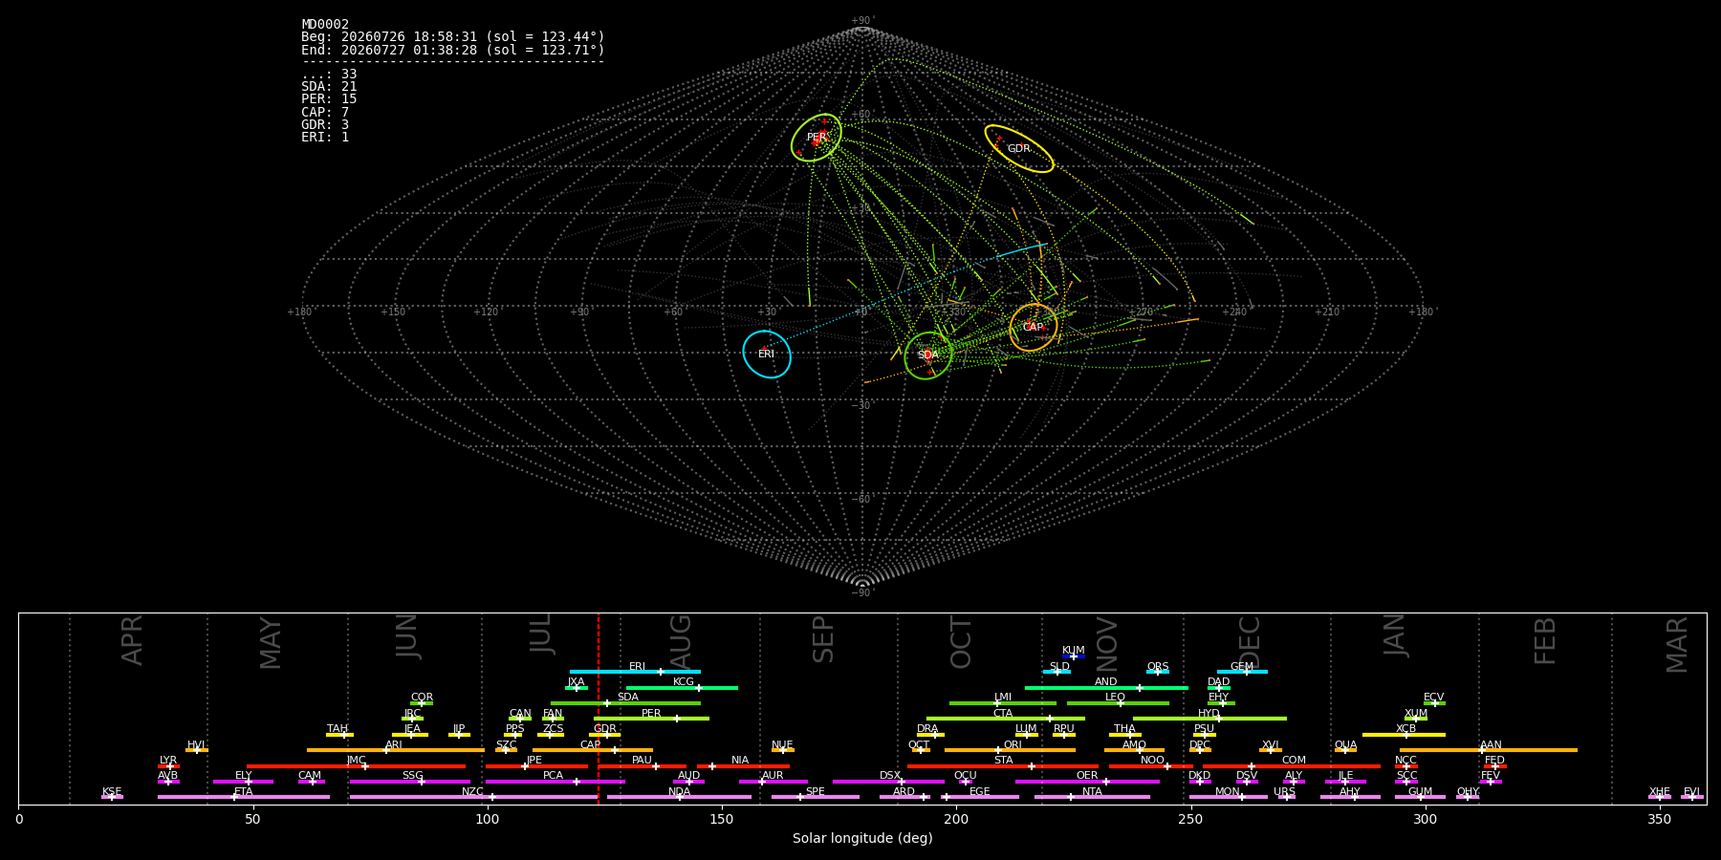This screenshot has height=860, width=1721.
Task: Select the KCG green shower bar
Action: coord(682,687)
